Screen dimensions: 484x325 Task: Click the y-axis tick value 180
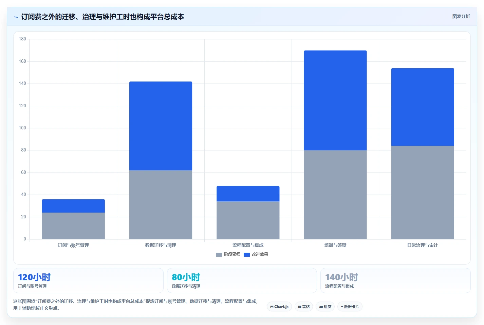(x=22, y=39)
